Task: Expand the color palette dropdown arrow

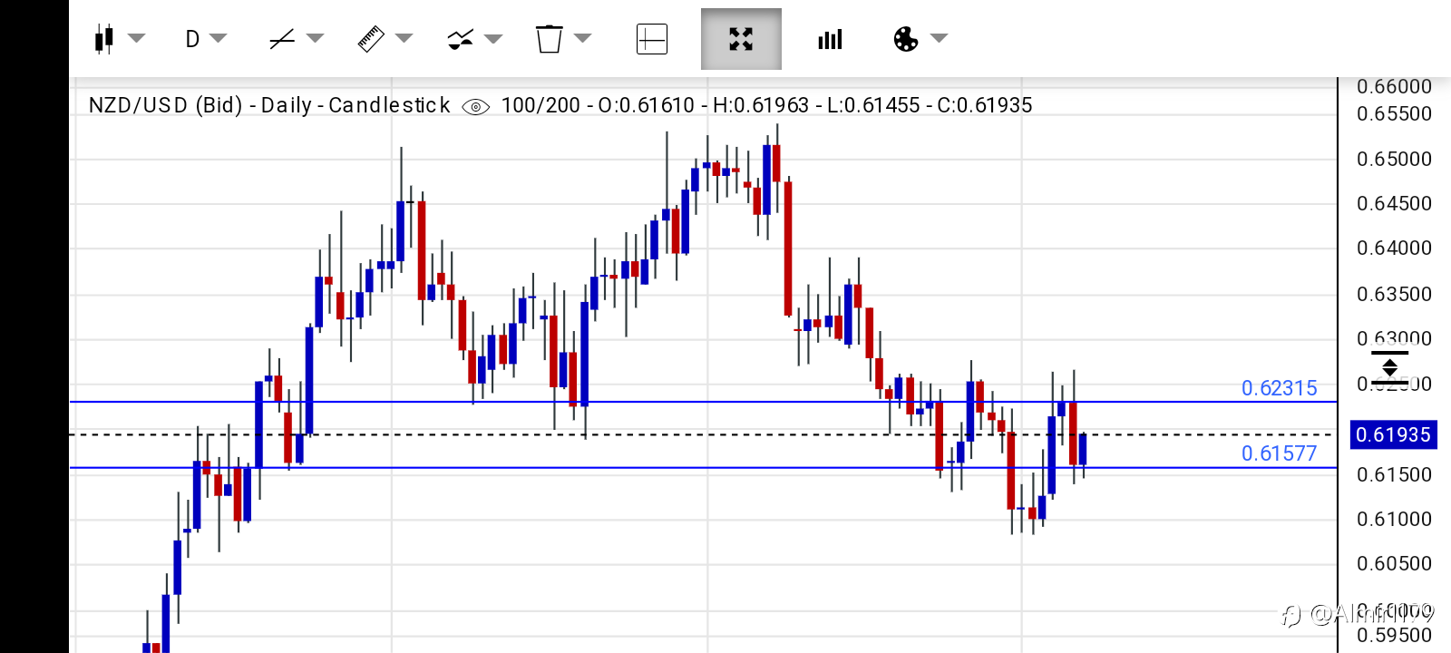Action: pyautogui.click(x=940, y=38)
